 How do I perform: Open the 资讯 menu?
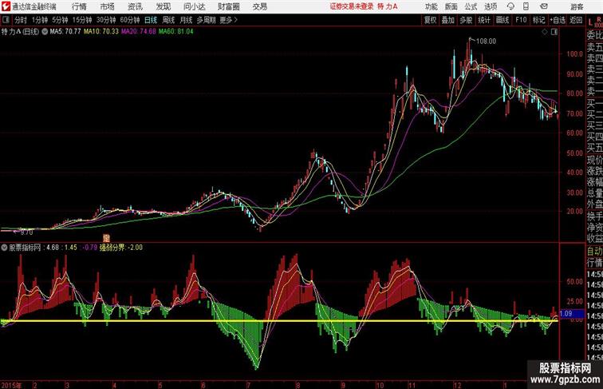click(x=135, y=6)
